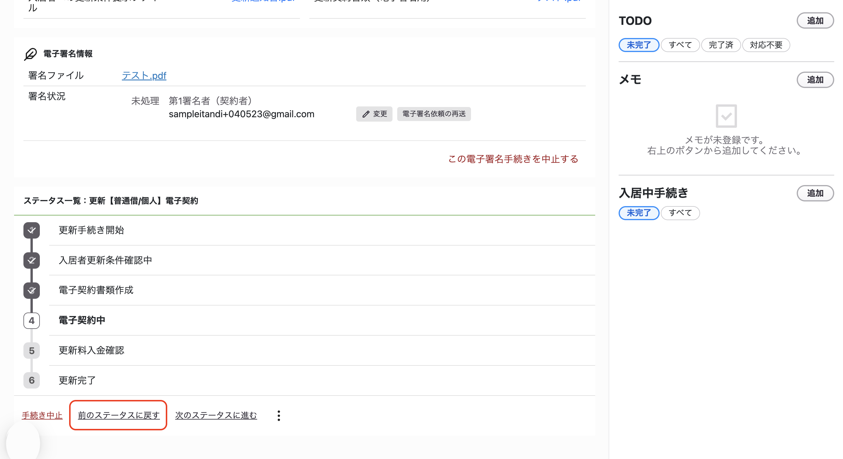Viewport: 843px width, 459px height.
Task: Filter TODO by 完了済
Action: coord(721,45)
